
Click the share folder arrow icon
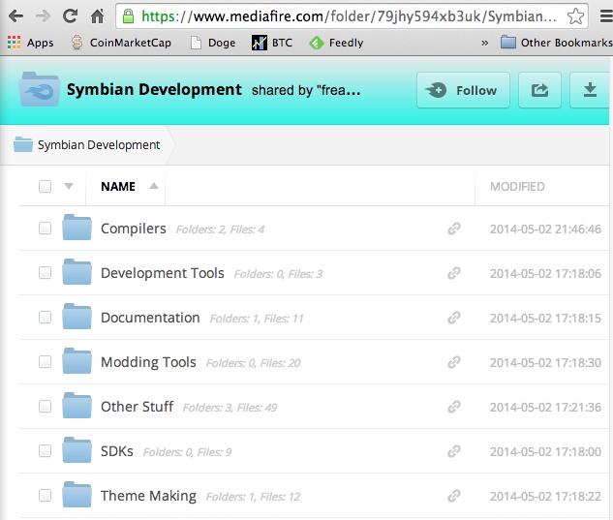point(539,90)
